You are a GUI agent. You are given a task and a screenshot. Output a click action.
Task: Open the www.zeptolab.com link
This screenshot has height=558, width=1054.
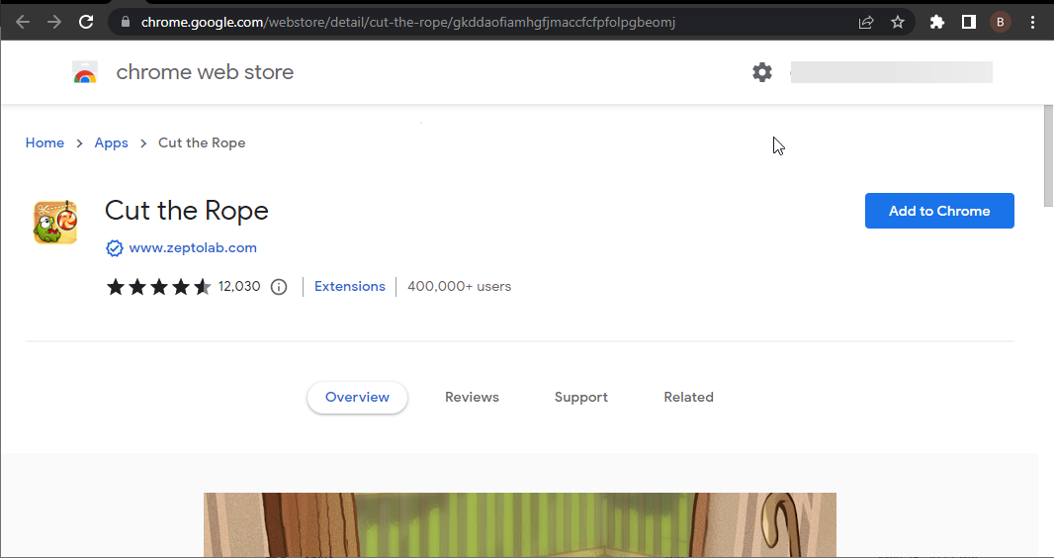[193, 248]
